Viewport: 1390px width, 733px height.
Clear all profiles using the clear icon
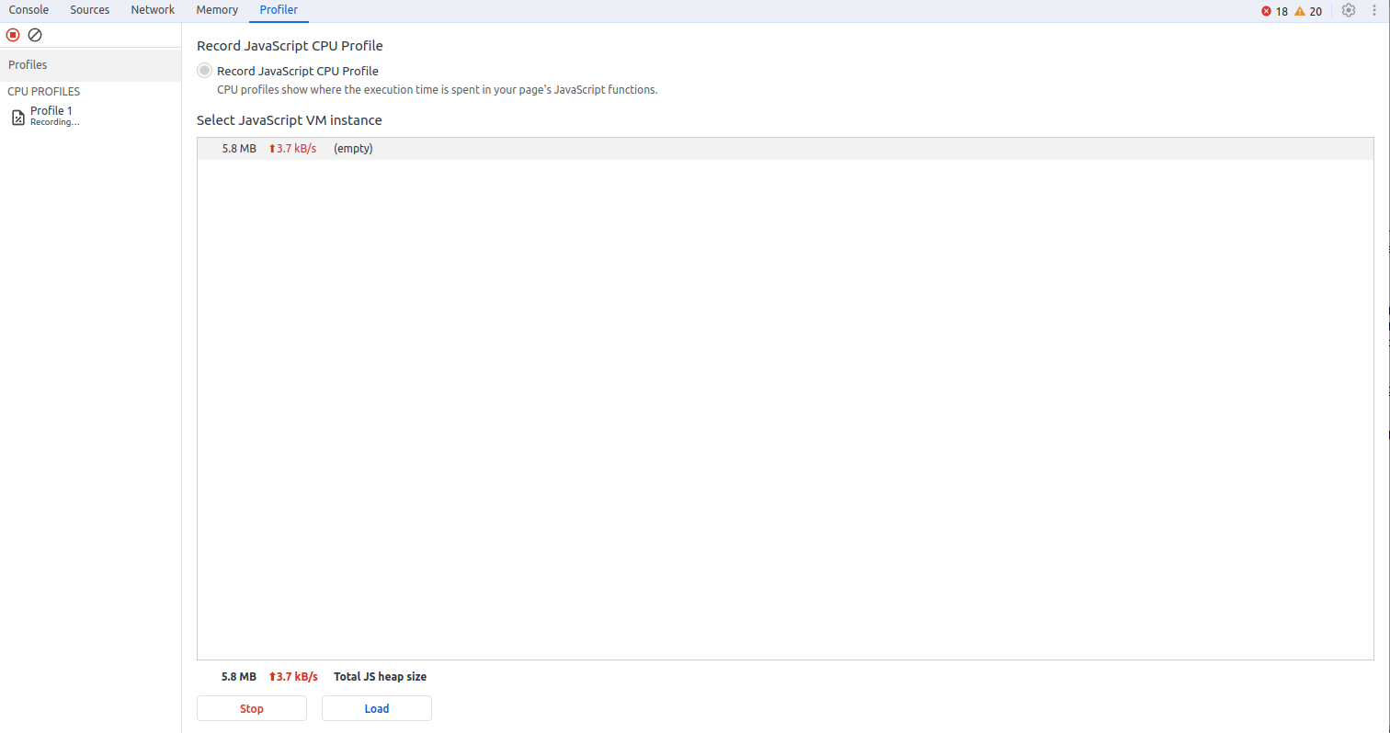point(34,34)
